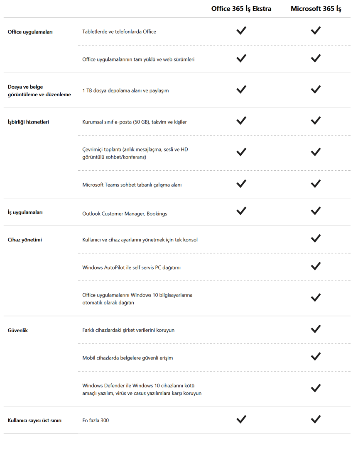Click Microsoft 365 İş checkmark for tek konsol row

coord(316,238)
